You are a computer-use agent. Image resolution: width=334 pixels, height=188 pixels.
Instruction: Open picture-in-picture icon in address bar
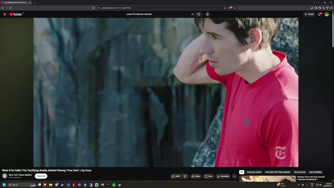225,8
